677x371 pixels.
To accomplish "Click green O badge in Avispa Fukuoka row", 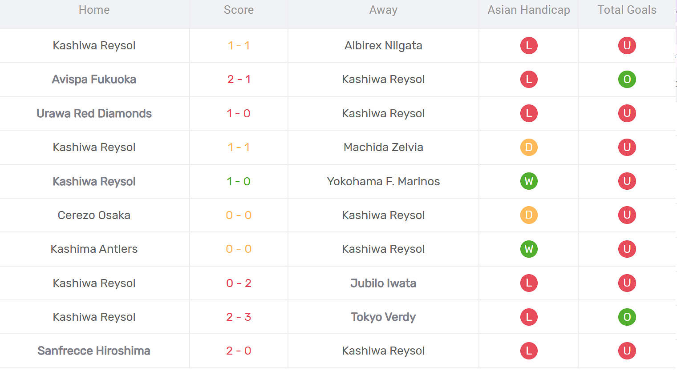I will coord(627,79).
